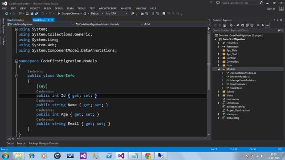The image size is (285, 160).
Task: Click the split editor plus icon
Action: 209,28
